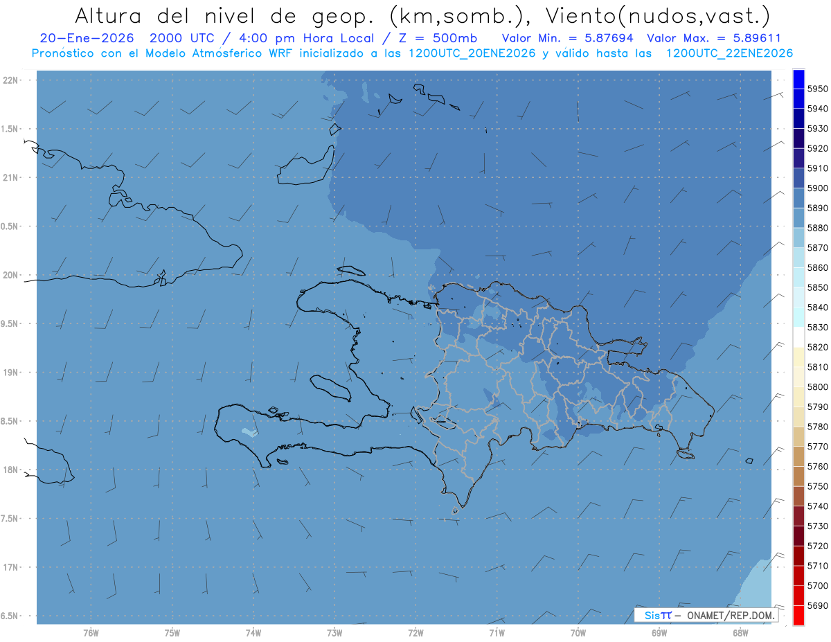The image size is (831, 642).
Task: Click the initialization time "1200UTC_20ENE2026"
Action: point(472,53)
